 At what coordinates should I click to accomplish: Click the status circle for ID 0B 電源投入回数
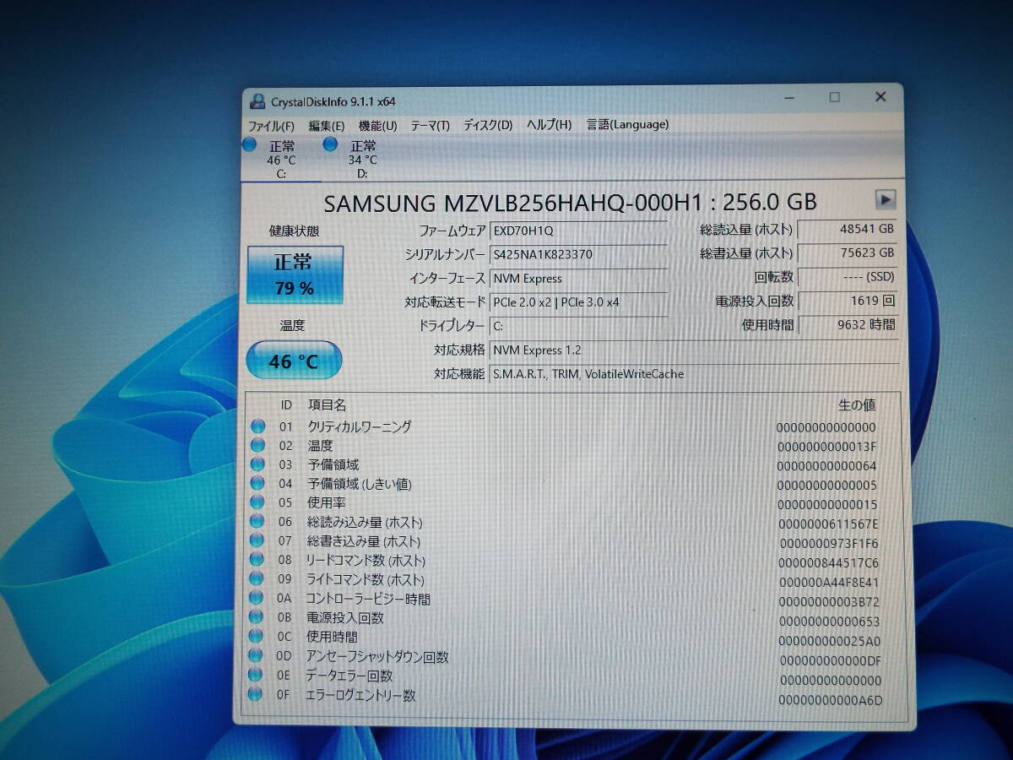coord(257,617)
